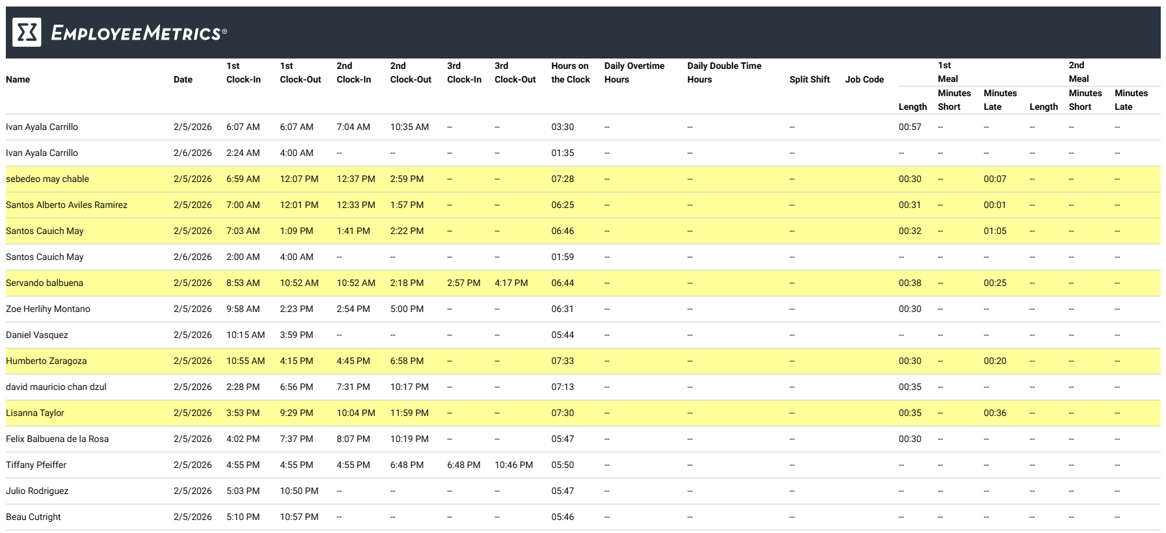The image size is (1166, 533).
Task: Click the Daily Double Time Hours header
Action: [x=724, y=73]
